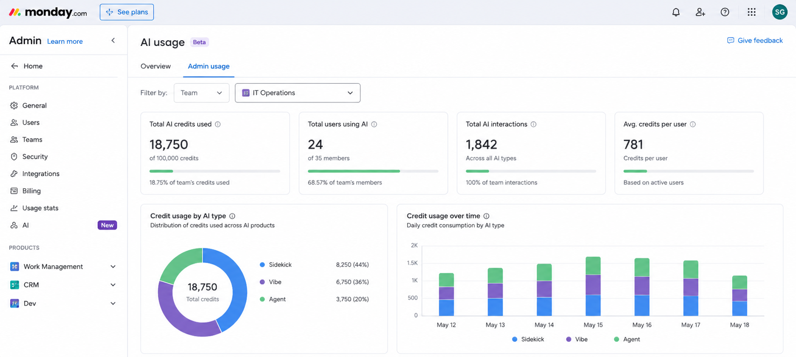Toggle Agent series in bar chart legend

[x=627, y=339]
